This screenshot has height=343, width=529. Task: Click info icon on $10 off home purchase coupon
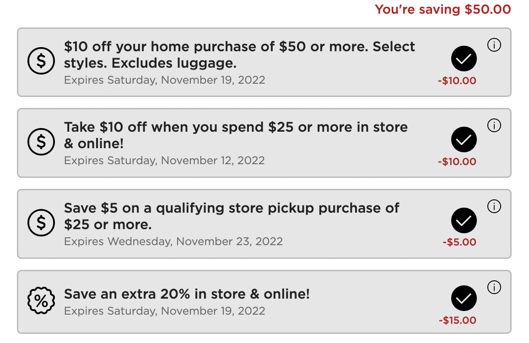[494, 45]
